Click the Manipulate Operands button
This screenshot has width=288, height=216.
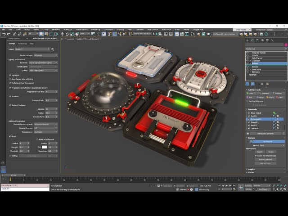click(x=265, y=134)
